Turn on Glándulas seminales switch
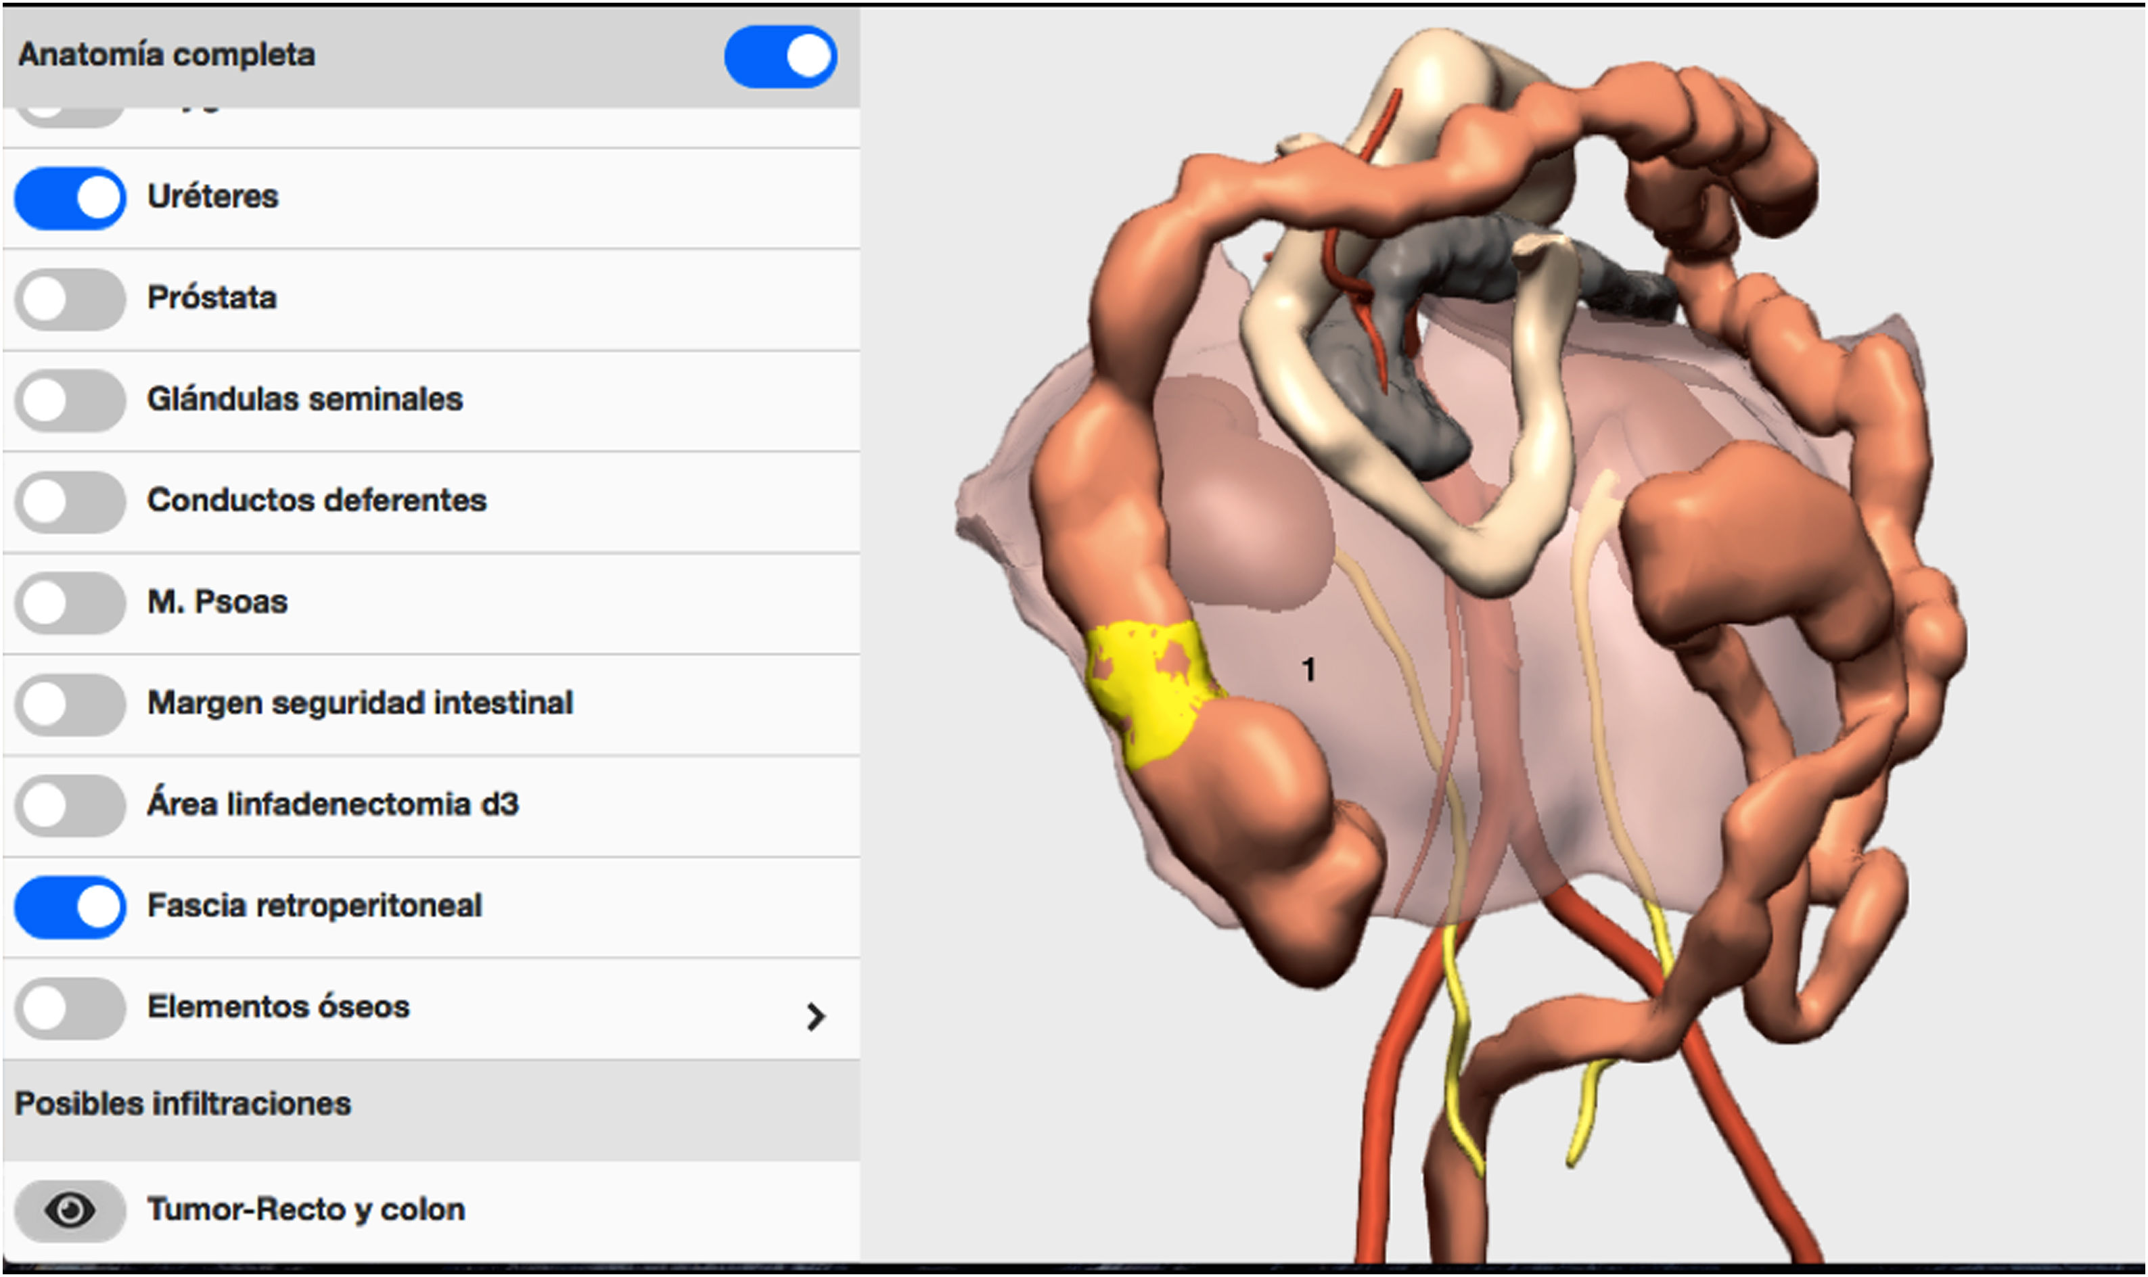The height and width of the screenshot is (1277, 2148). click(70, 400)
